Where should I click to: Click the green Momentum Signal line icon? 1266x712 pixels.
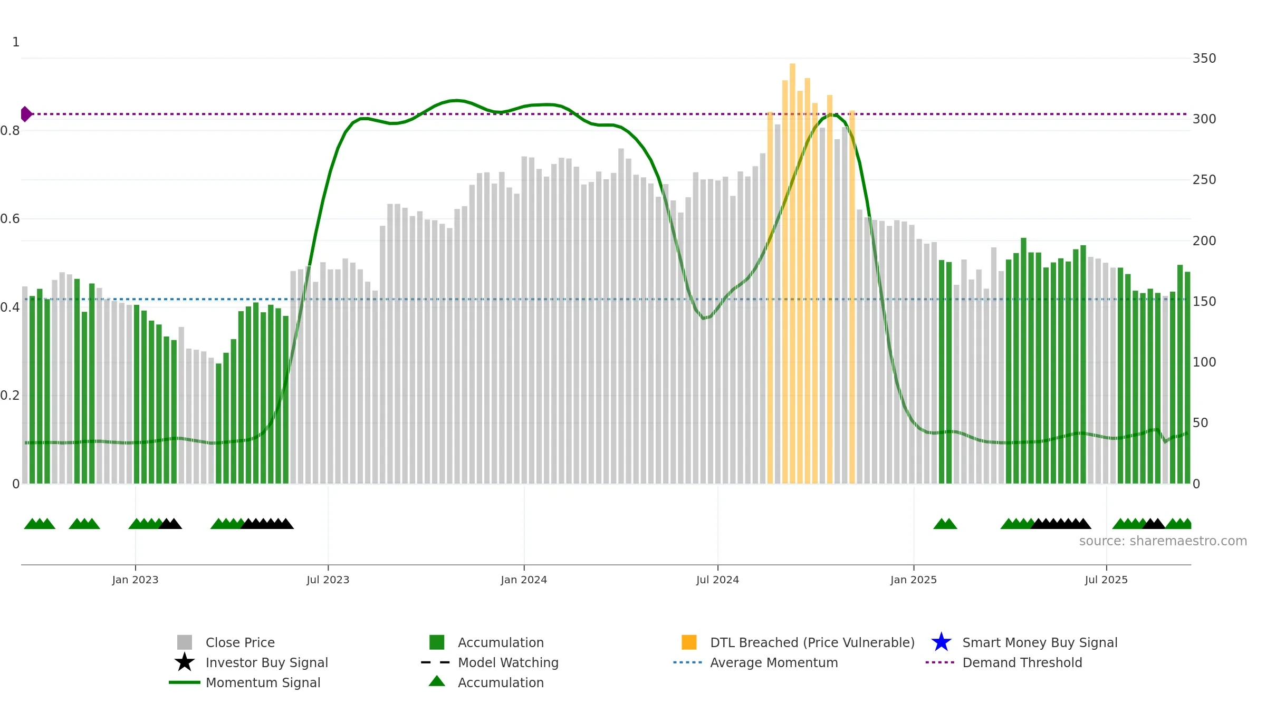185,682
